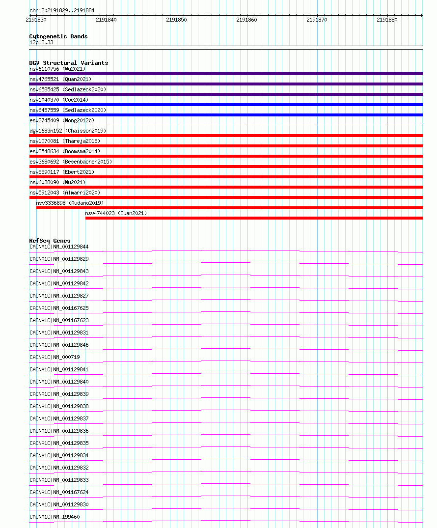Open variant esv3680692 (Besenbacher2015)
The height and width of the screenshot is (528, 437).
pyautogui.click(x=71, y=162)
